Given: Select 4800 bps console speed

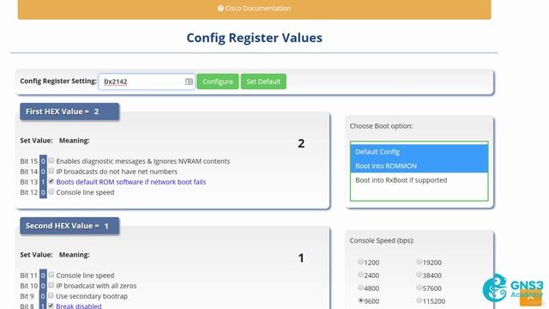Looking at the screenshot, I should pyautogui.click(x=360, y=288).
